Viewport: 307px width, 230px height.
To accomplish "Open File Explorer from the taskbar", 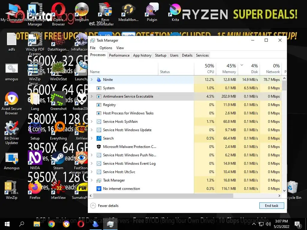I will 37,224.
